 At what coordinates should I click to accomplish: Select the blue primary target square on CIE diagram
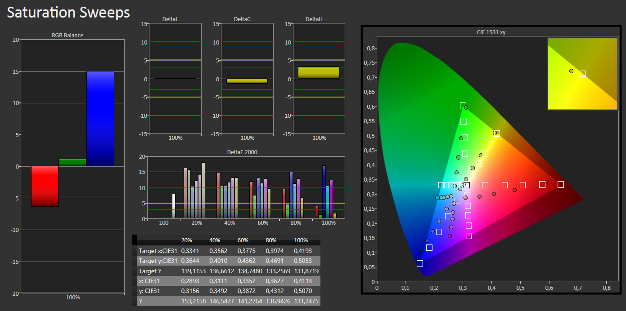pos(420,263)
